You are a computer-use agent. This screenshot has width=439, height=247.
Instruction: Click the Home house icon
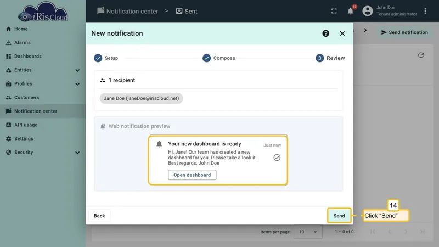click(8, 29)
